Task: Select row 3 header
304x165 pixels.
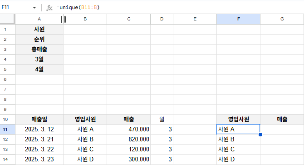Action: (7, 49)
